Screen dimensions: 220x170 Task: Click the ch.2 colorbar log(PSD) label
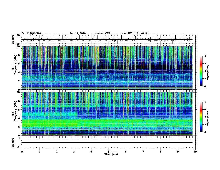(x=208, y=118)
